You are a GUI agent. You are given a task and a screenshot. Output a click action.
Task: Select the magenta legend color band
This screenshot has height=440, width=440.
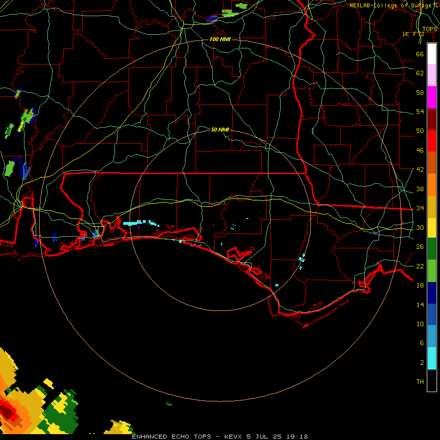432,97
